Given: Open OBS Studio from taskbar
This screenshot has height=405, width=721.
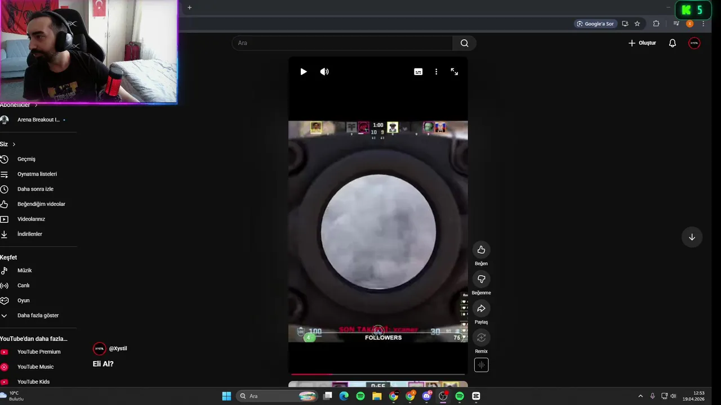Looking at the screenshot, I should coord(443,396).
